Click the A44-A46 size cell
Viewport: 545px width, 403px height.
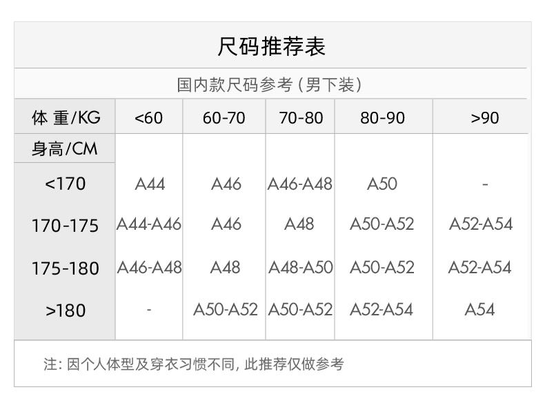[149, 224]
